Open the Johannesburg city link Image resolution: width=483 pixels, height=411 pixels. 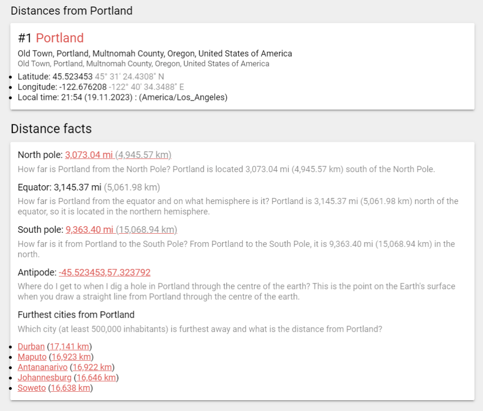click(44, 378)
